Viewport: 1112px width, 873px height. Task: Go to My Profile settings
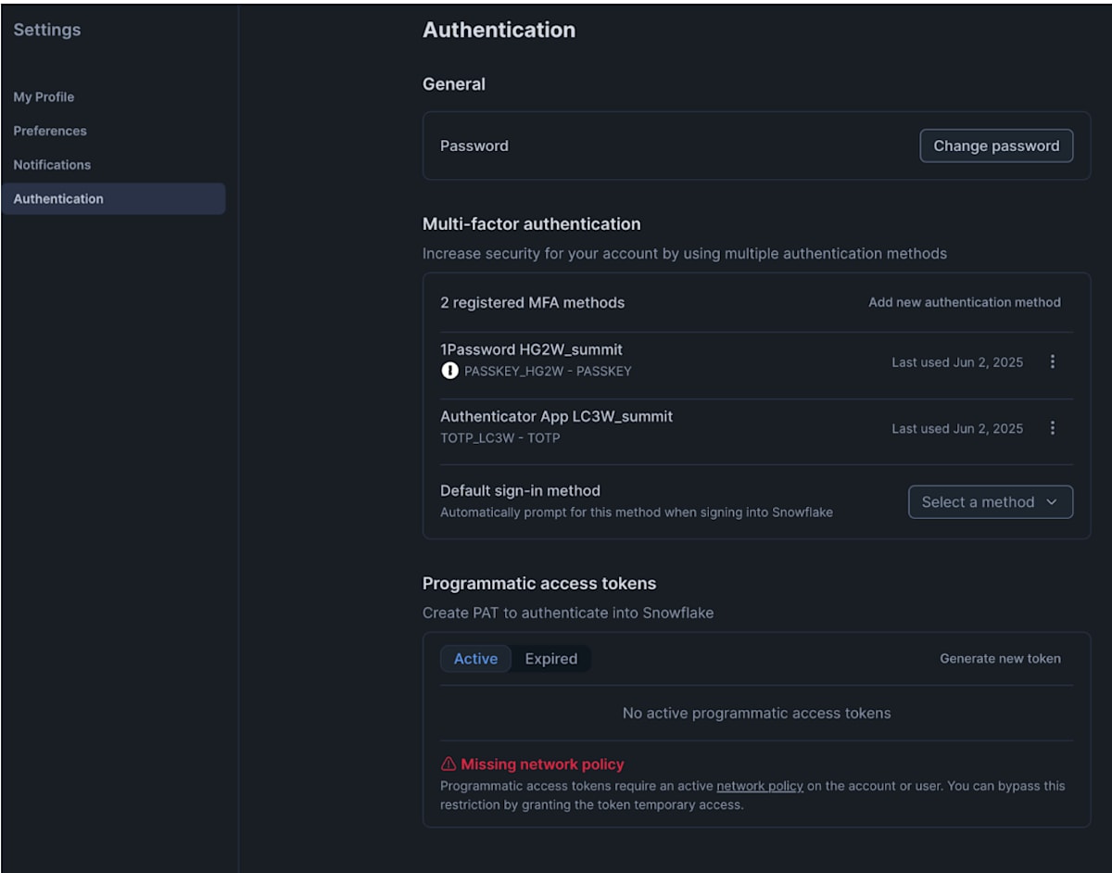tap(44, 96)
